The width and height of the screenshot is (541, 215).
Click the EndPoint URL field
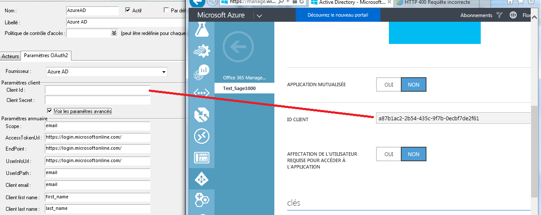click(x=97, y=149)
